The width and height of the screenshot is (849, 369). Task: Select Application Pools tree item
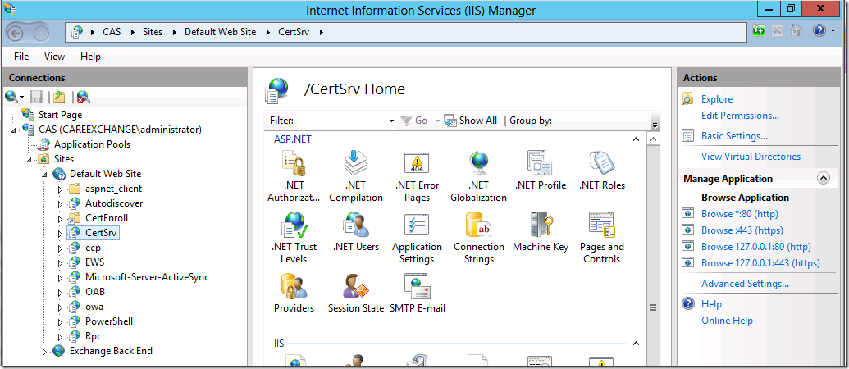point(92,144)
